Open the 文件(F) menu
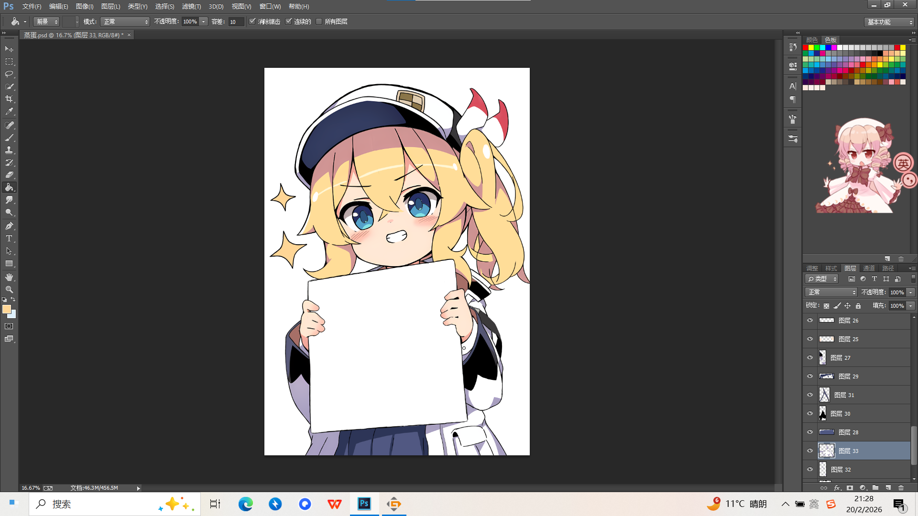Viewport: 918px width, 516px height. point(32,6)
